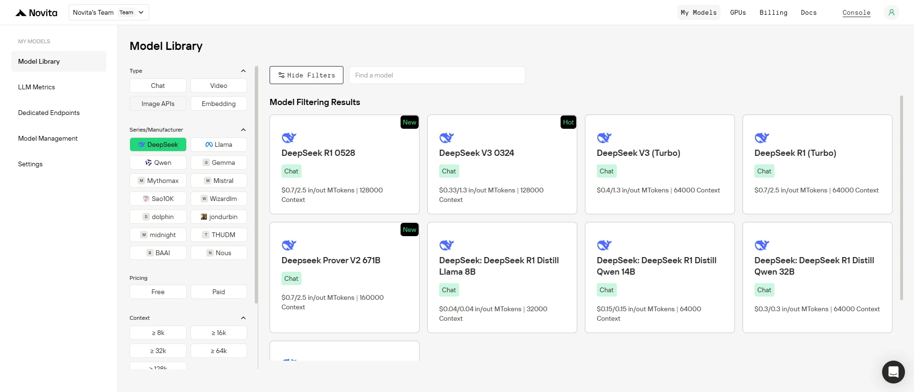Filter models by Sao10K series
The width and height of the screenshot is (914, 392).
tap(158, 199)
